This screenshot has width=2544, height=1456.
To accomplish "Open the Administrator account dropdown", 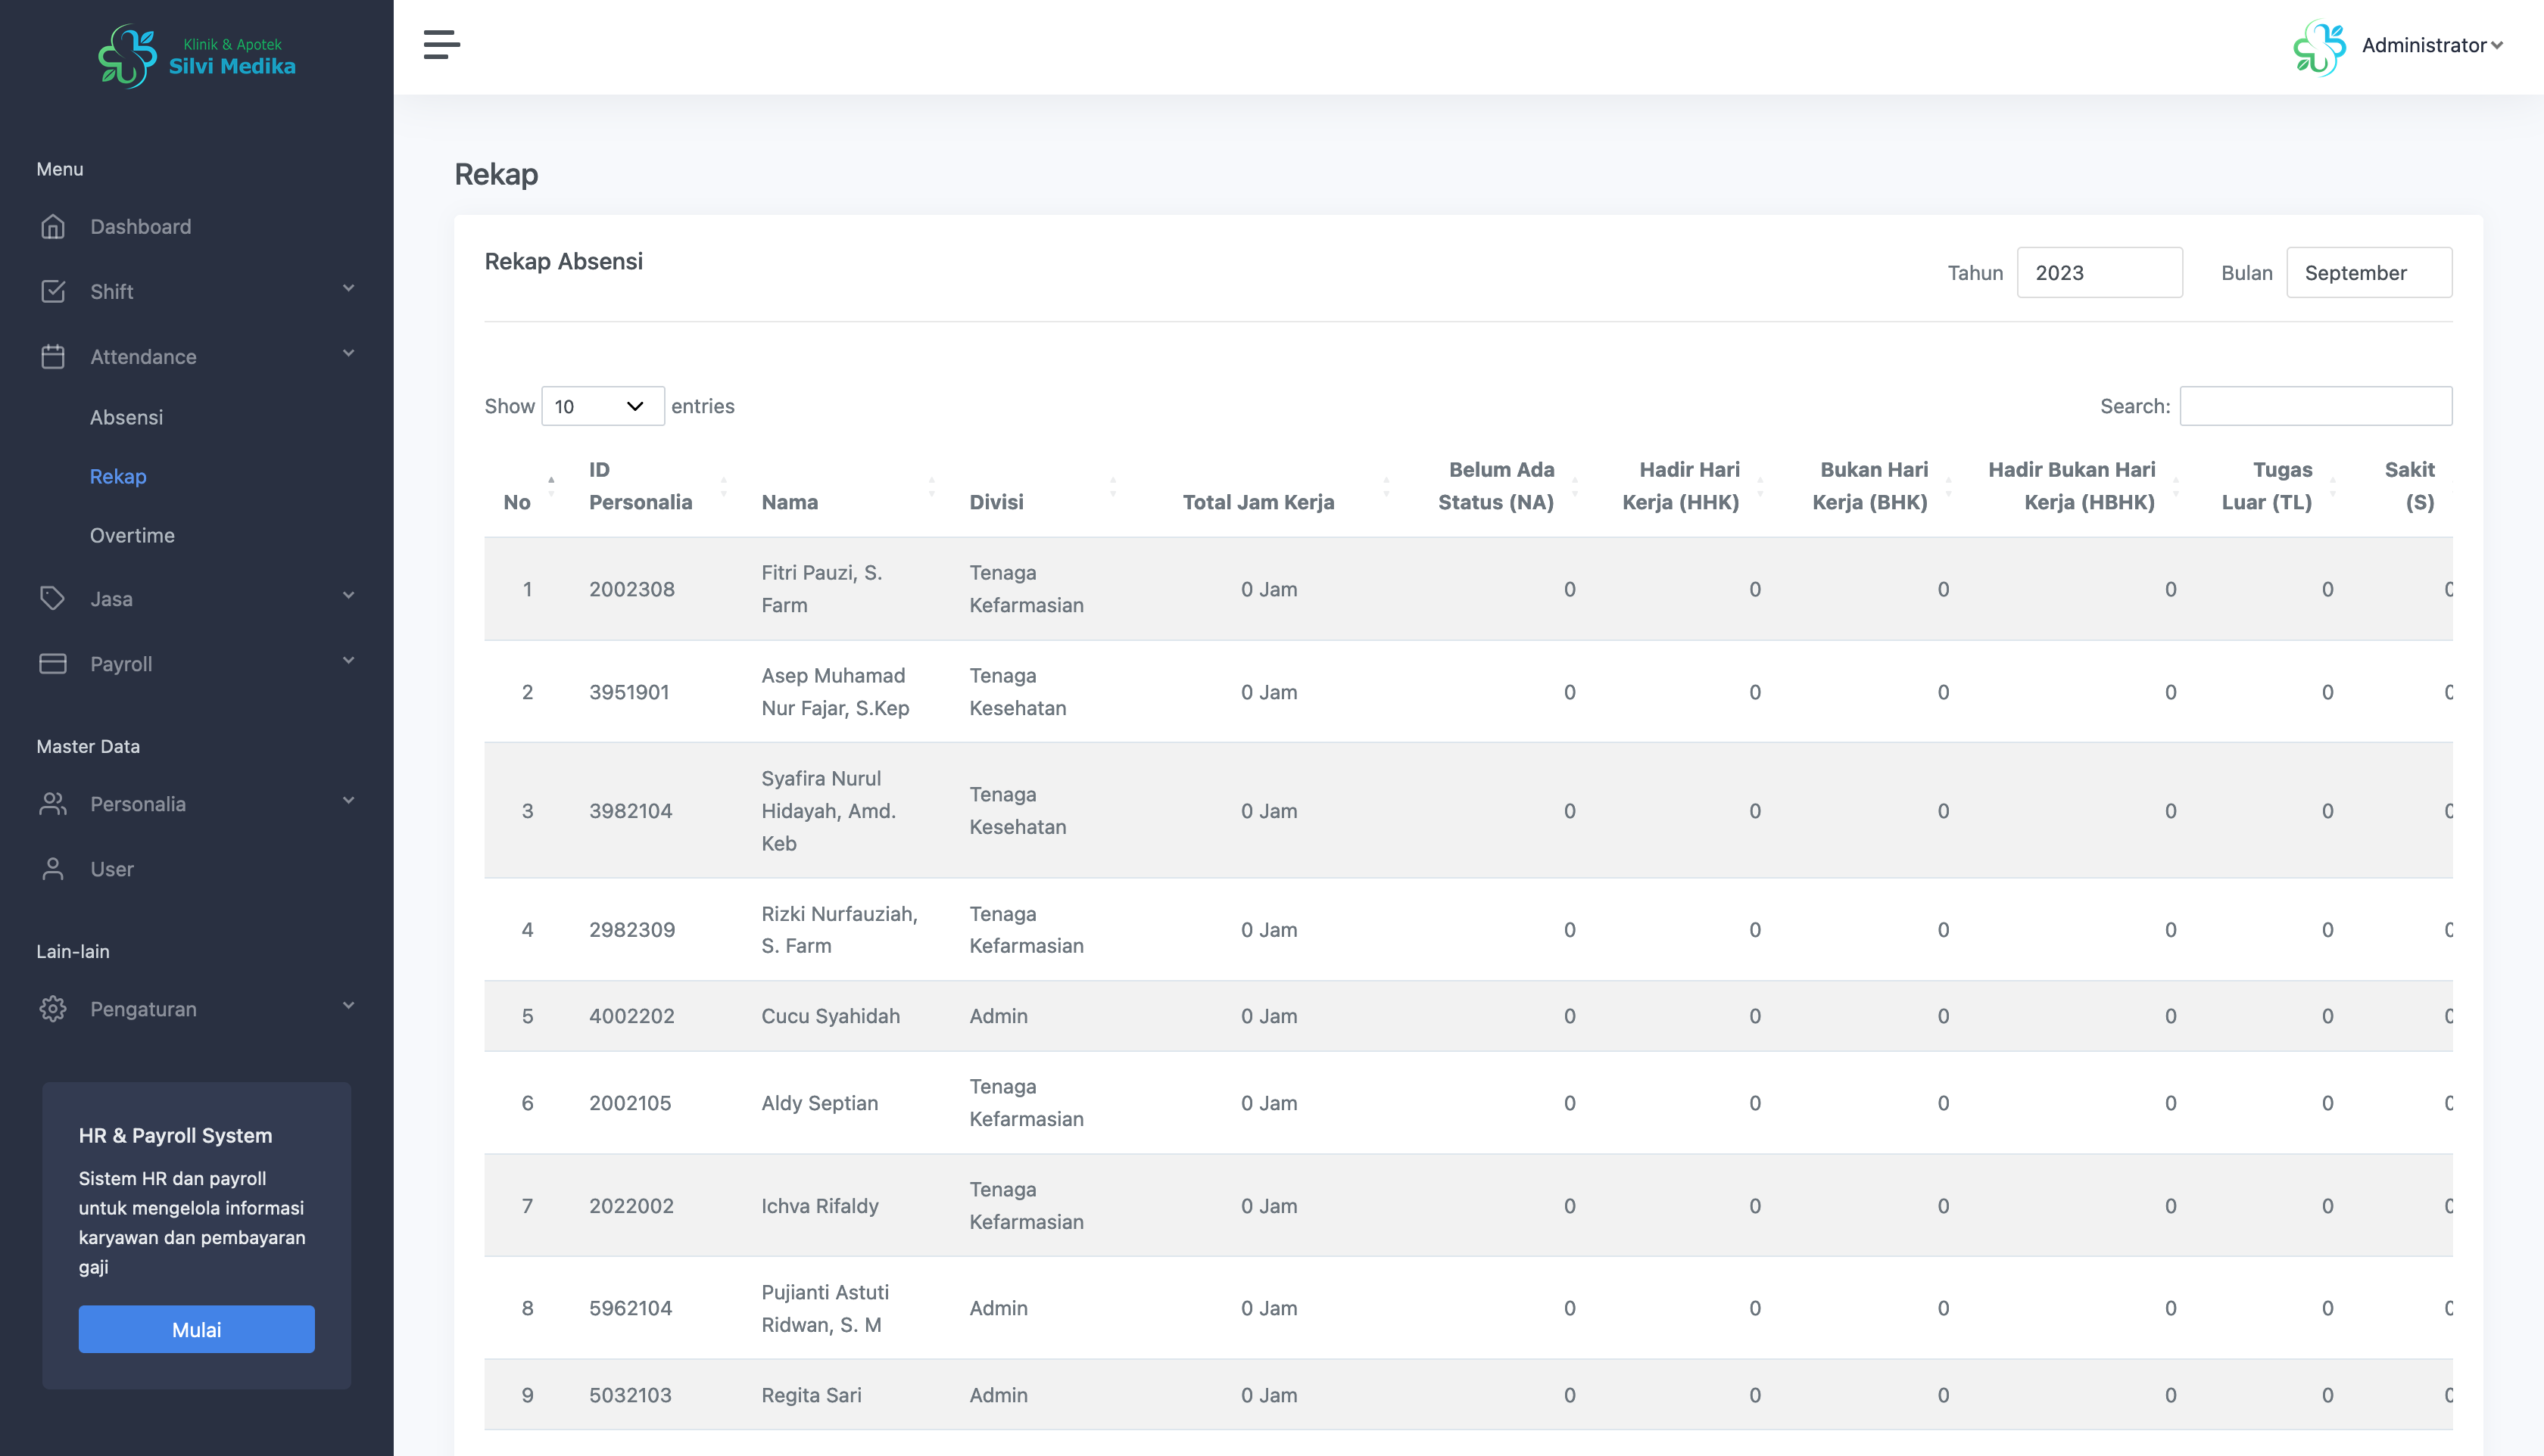I will (2432, 46).
